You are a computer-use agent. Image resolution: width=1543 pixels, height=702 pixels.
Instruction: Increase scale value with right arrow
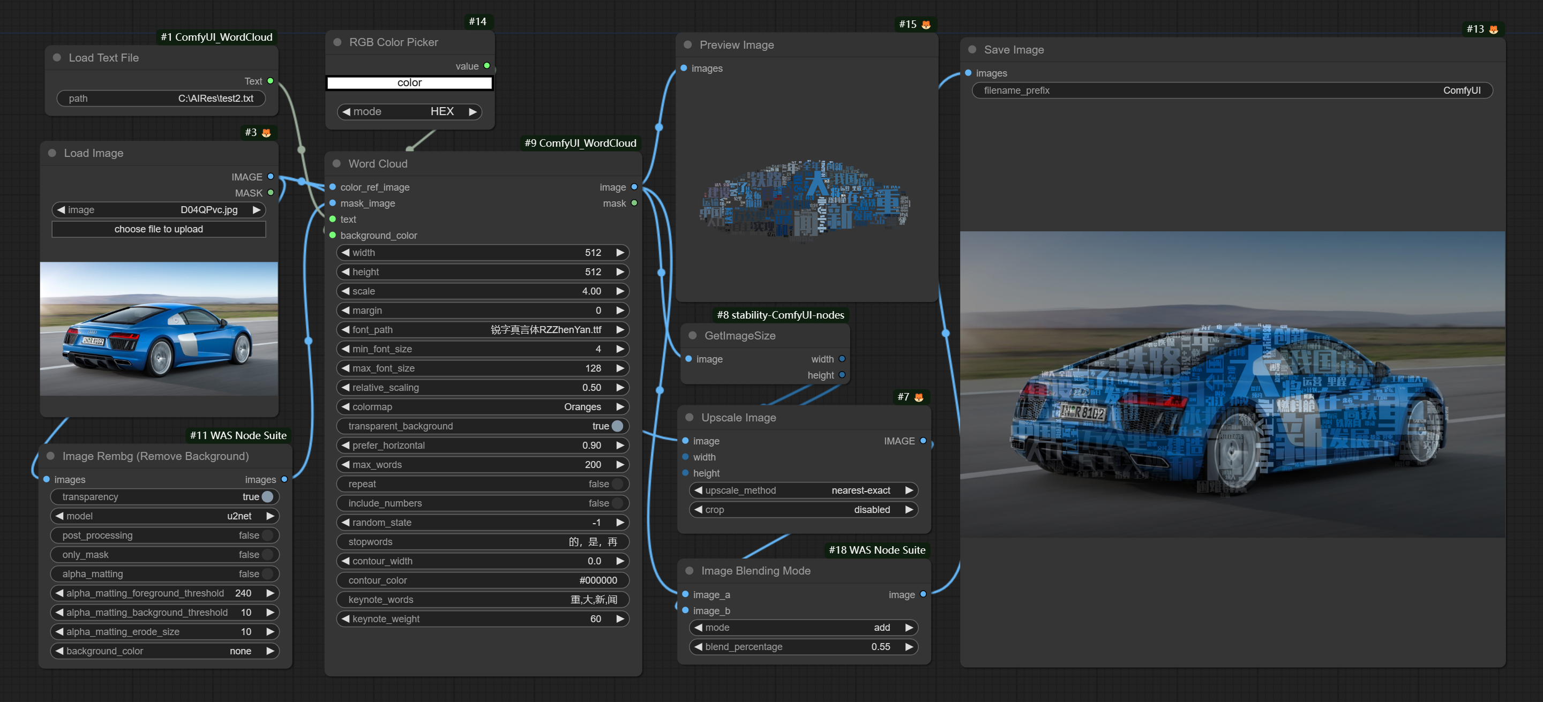click(x=620, y=291)
